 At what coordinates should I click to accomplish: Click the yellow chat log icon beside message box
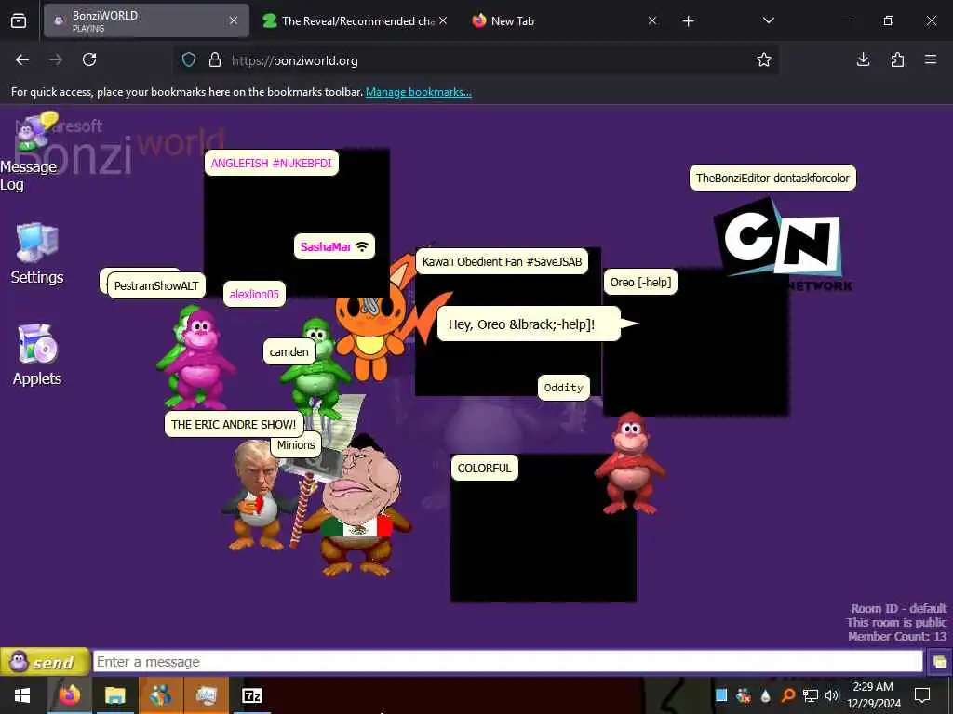[939, 662]
